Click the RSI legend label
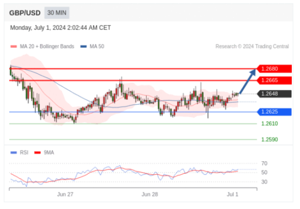The width and height of the screenshot is (300, 209). click(x=24, y=153)
